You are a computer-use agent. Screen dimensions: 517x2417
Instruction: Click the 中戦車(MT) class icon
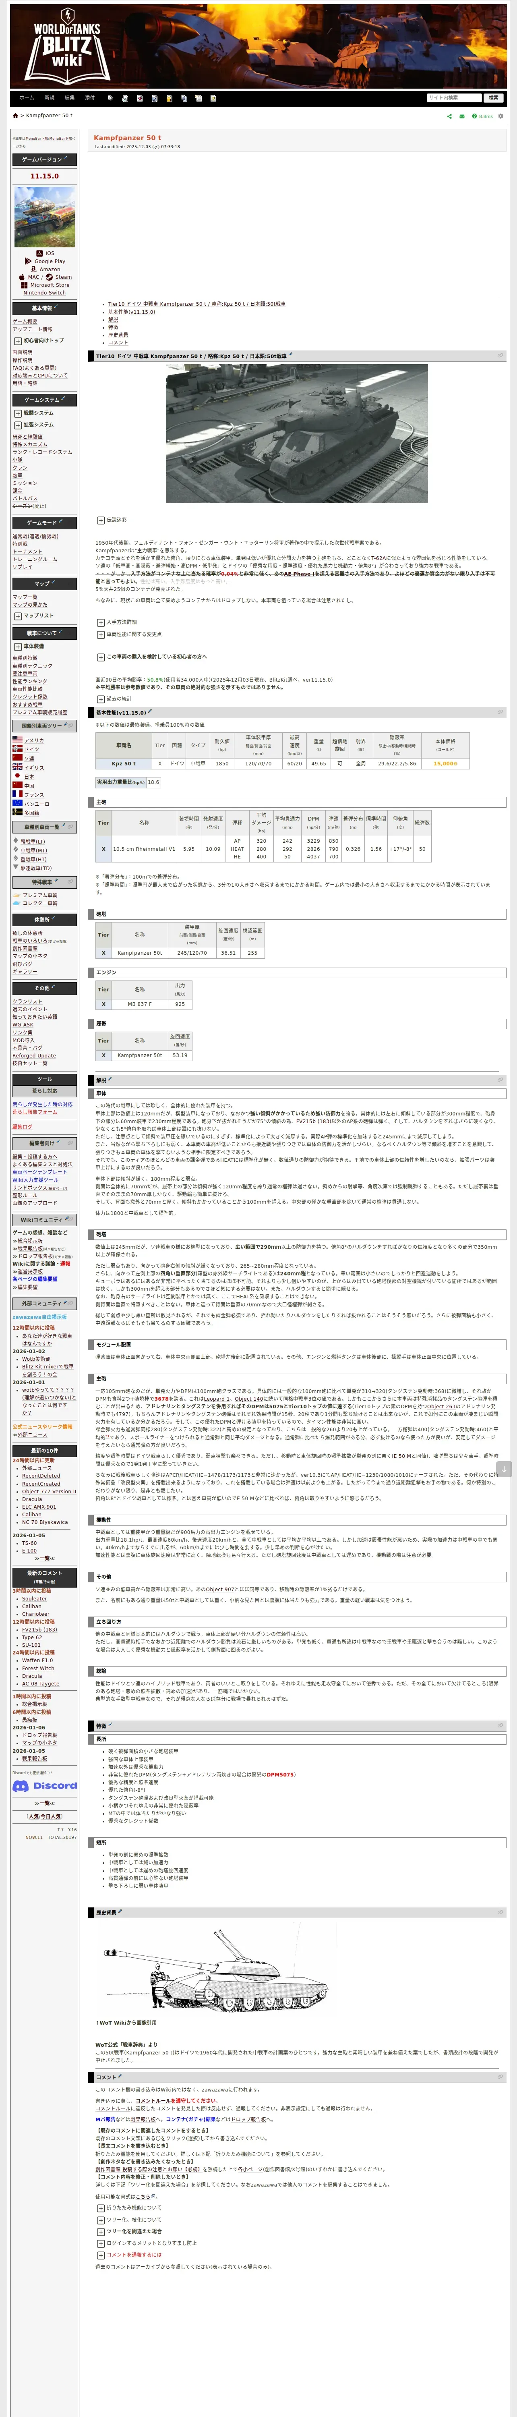point(16,850)
